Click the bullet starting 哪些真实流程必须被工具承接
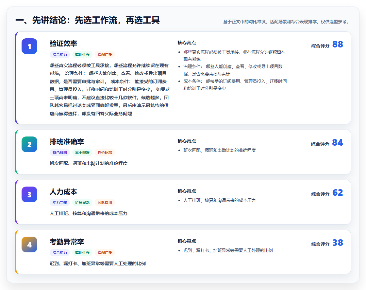The width and height of the screenshot is (366, 290). pyautogui.click(x=234, y=56)
